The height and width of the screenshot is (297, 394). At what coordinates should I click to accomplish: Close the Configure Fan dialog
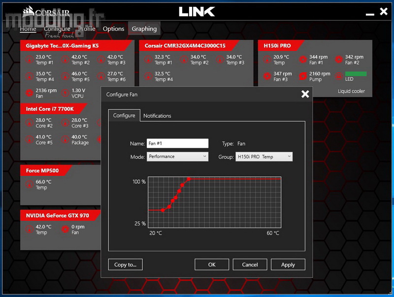305,94
